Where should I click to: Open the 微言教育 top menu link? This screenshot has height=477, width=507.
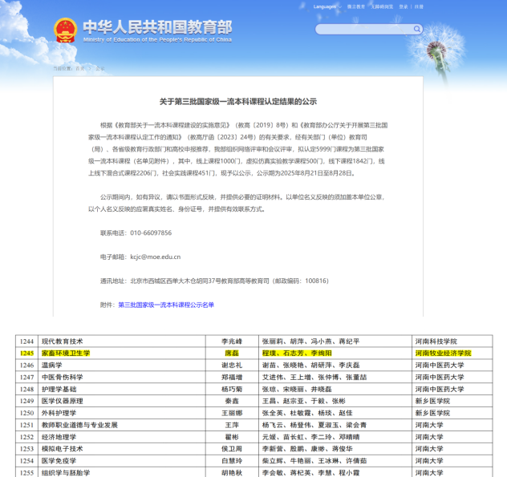(355, 6)
